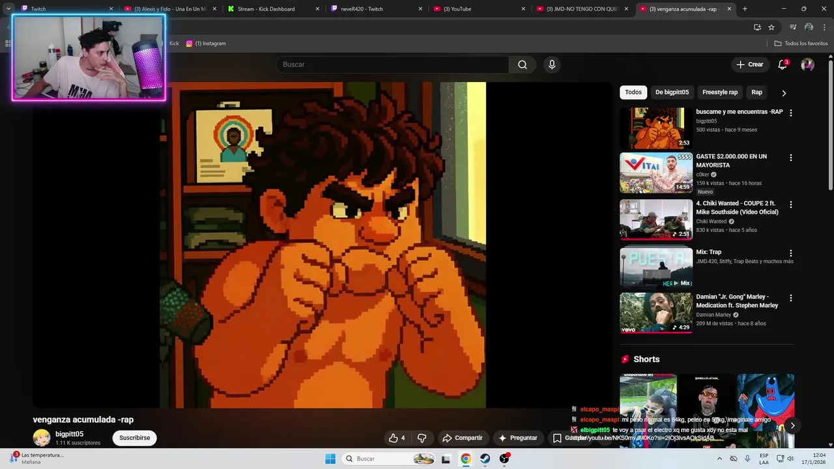Open Damian Marley Medication thumbnail
The width and height of the screenshot is (834, 469).
[x=655, y=313]
